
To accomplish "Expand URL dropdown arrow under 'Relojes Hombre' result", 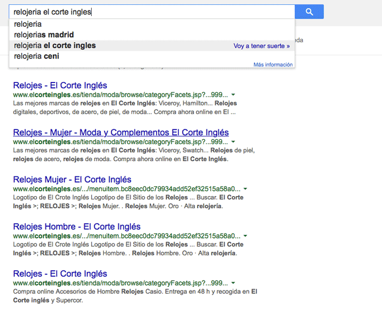I will (246, 236).
